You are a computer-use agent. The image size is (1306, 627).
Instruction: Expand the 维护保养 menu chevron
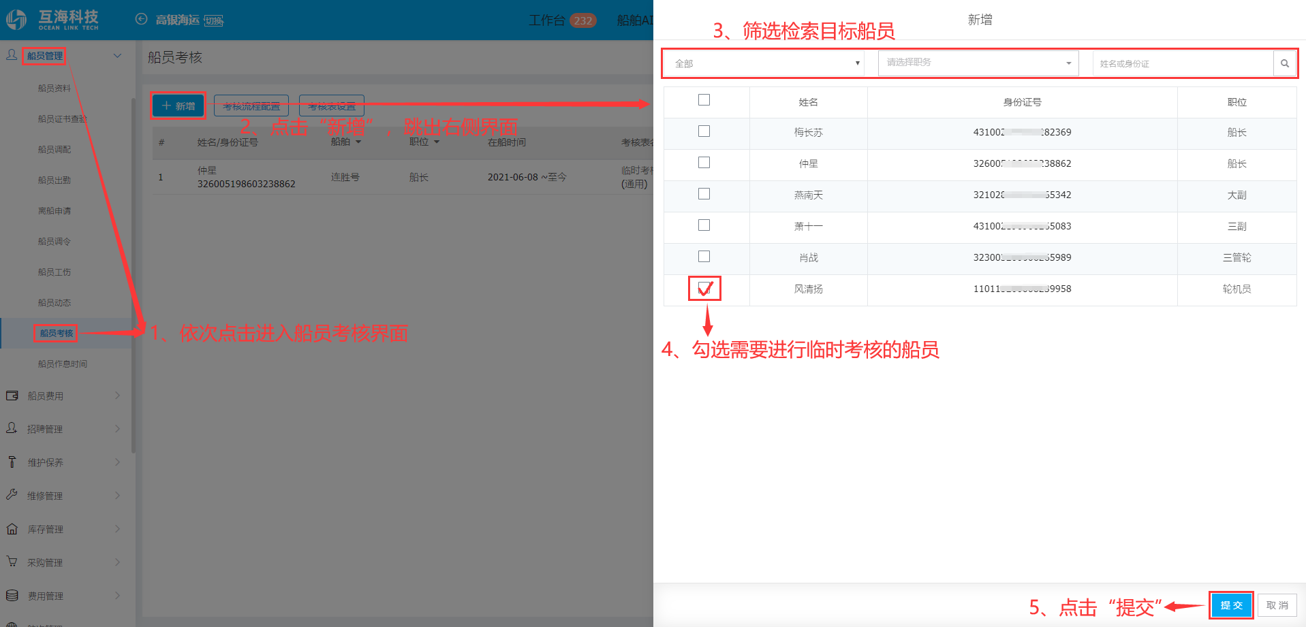117,462
